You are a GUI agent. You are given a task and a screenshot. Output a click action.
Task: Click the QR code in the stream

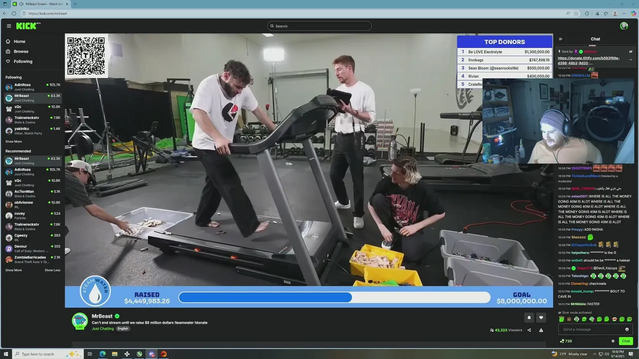coord(86,55)
